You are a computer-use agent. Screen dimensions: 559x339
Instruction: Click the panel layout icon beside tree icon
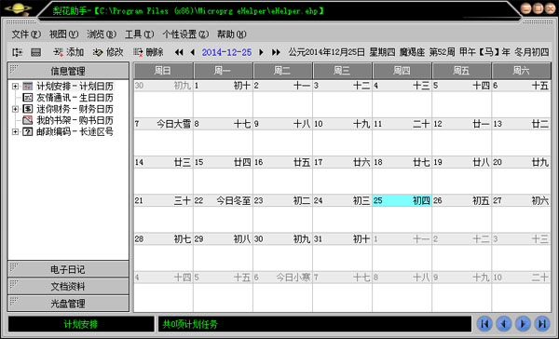pos(35,52)
